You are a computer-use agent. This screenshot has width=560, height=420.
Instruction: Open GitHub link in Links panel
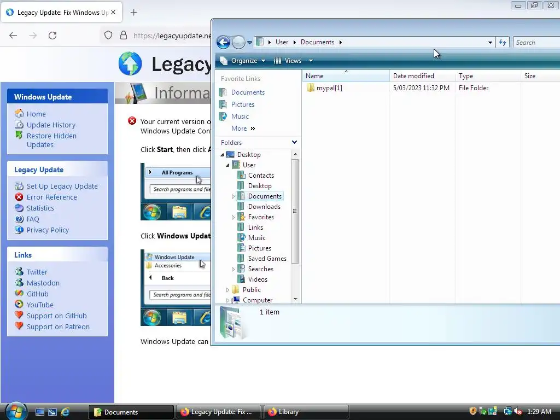(x=38, y=294)
